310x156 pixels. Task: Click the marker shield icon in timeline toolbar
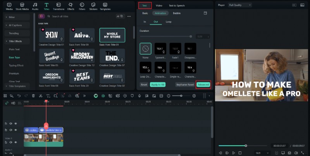132,96
